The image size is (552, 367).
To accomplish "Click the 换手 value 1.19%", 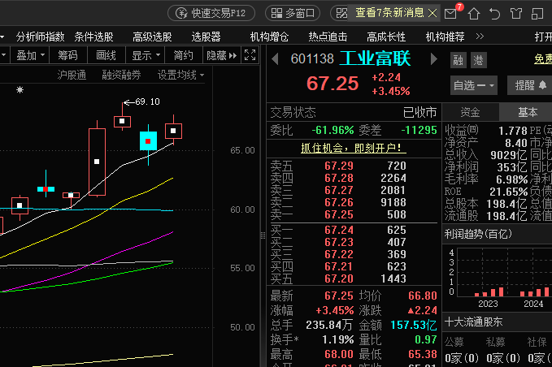I will (338, 340).
